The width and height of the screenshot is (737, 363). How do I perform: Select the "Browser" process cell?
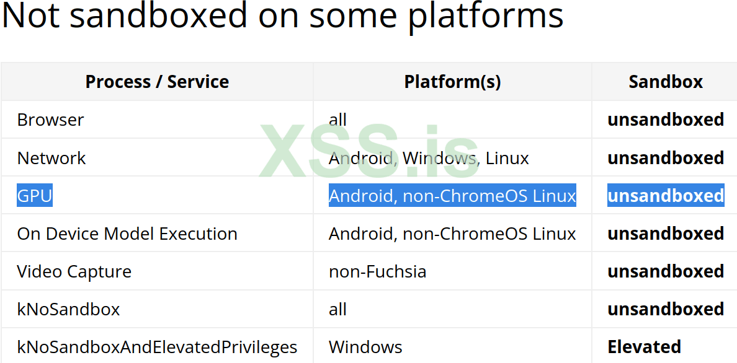(50, 120)
